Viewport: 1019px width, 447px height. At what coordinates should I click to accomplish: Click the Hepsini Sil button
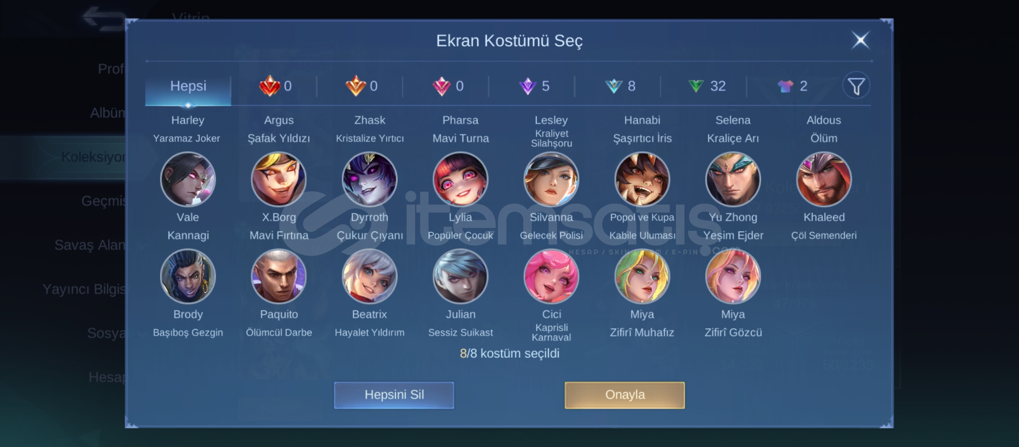pyautogui.click(x=394, y=395)
